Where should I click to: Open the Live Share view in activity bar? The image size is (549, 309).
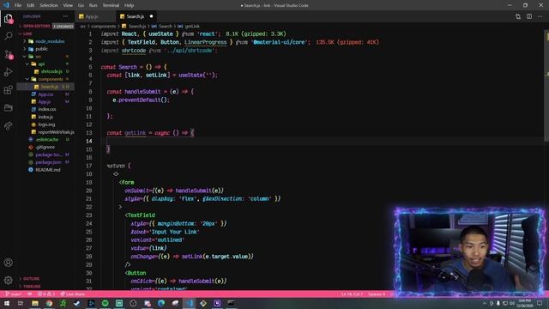[x=9, y=125]
